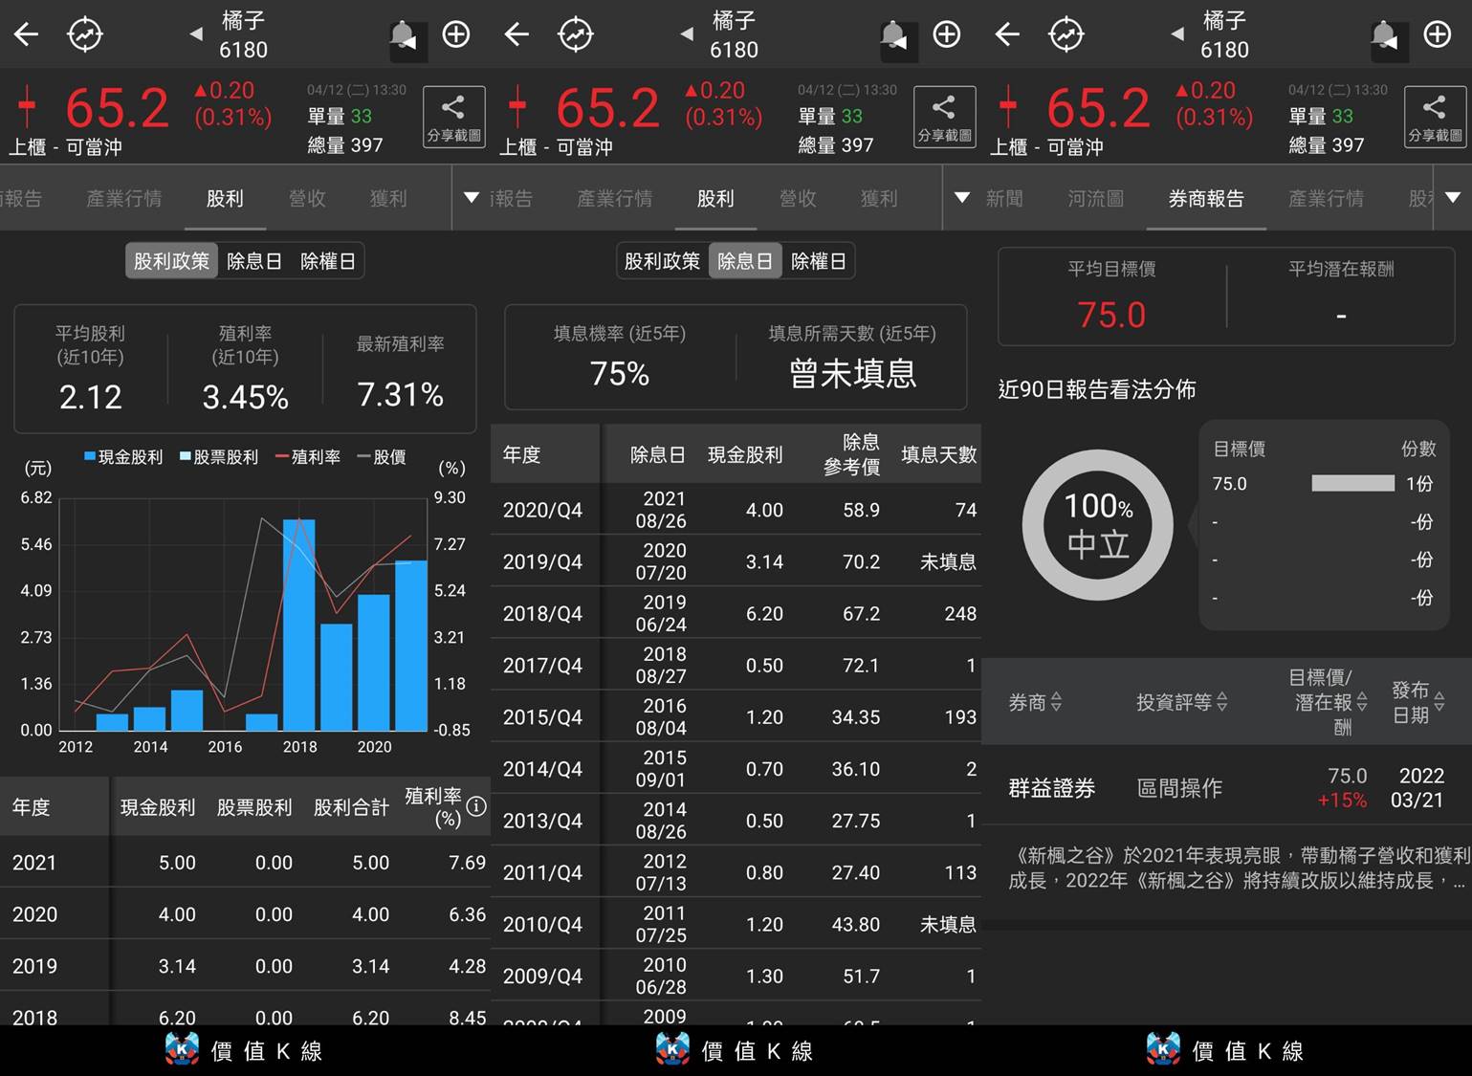Go to previous stock arrow, right panel

click(x=1177, y=34)
